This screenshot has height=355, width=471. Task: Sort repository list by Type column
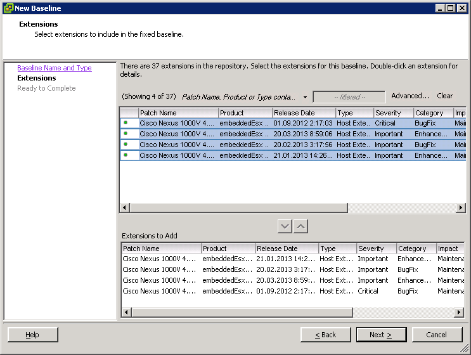[355, 113]
